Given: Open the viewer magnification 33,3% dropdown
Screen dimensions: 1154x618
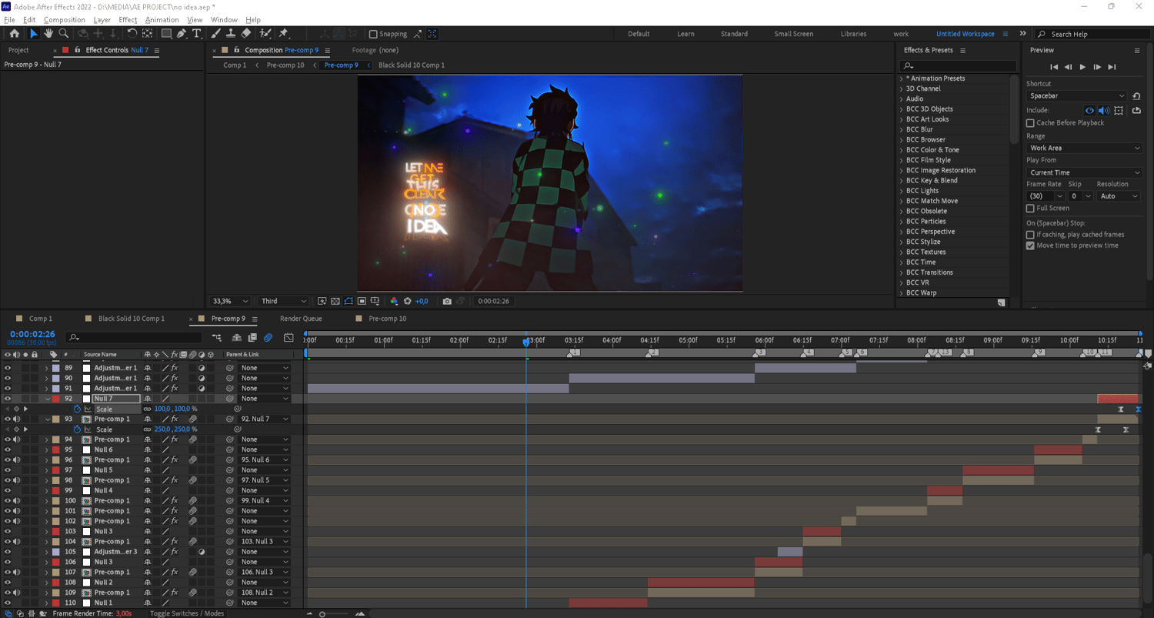Looking at the screenshot, I should pyautogui.click(x=231, y=301).
